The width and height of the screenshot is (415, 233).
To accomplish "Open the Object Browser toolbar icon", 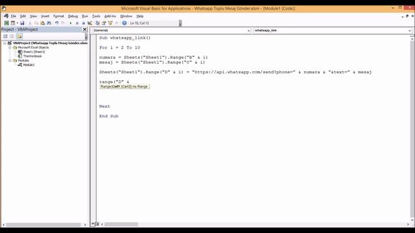I will tap(110, 23).
